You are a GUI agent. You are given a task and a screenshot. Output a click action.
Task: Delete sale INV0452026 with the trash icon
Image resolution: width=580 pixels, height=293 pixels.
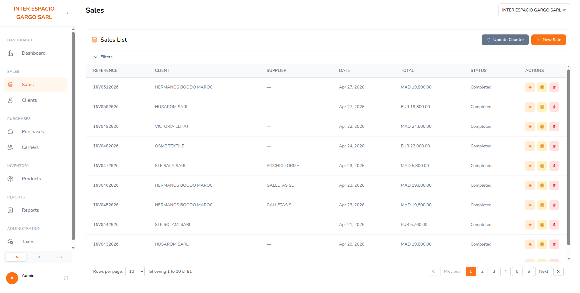554,205
